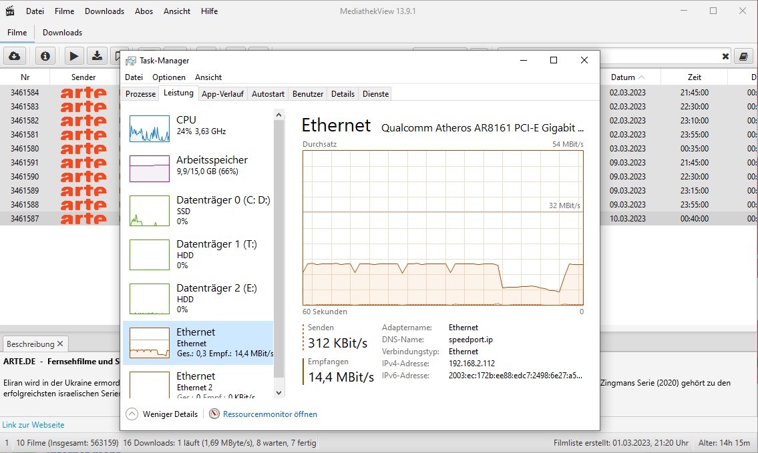Clear the MediathekView search field with the X
758x453 pixels.
coord(725,57)
